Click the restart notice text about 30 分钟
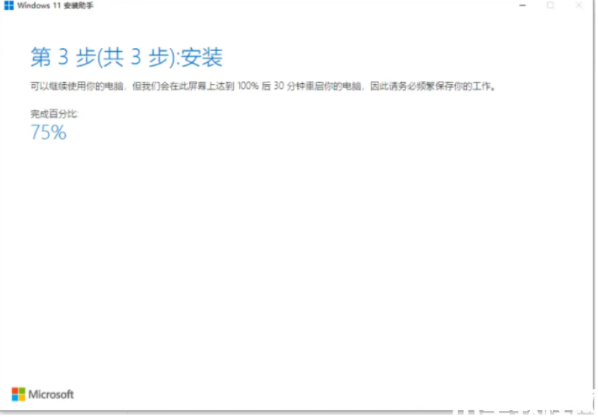This screenshot has width=598, height=417. click(263, 86)
